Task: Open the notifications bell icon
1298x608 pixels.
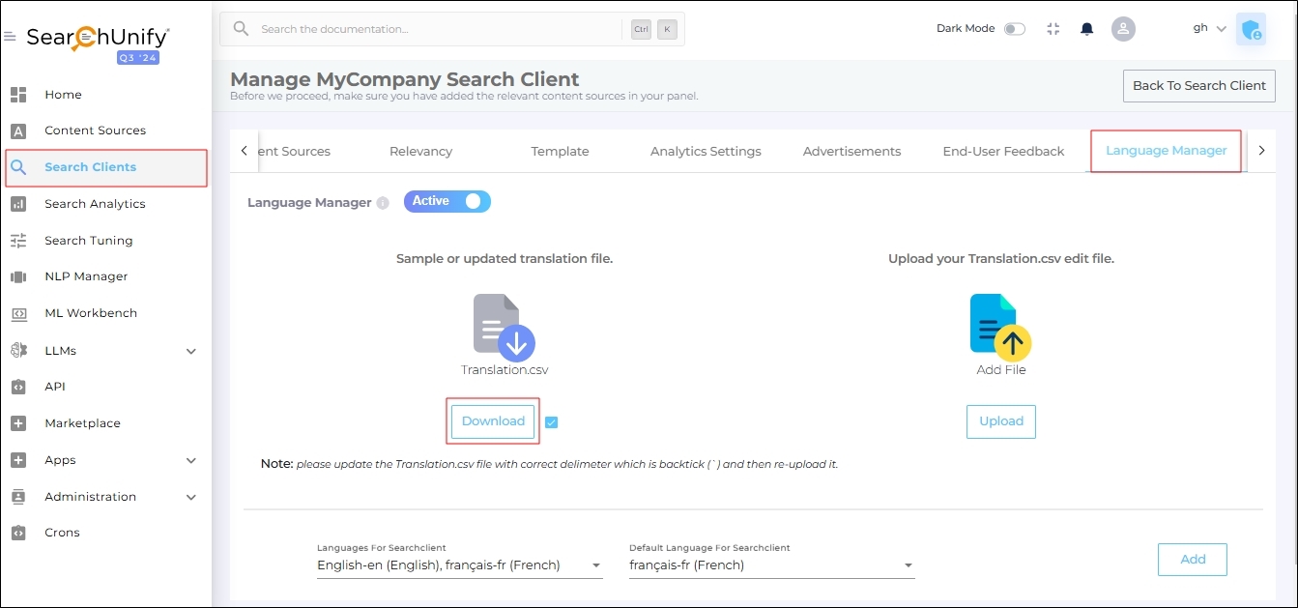Action: [1086, 29]
